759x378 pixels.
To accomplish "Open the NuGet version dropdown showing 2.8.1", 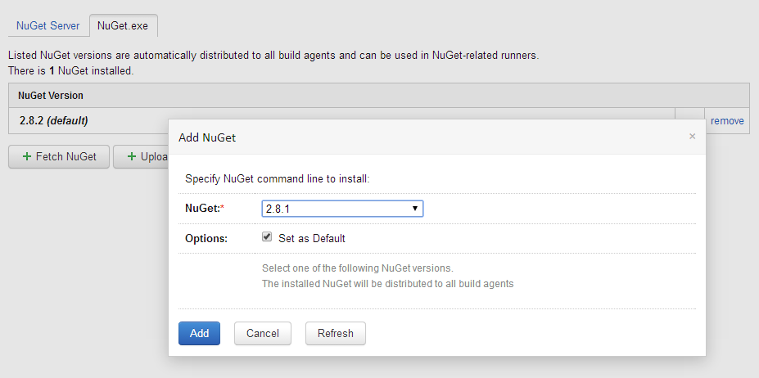I will coord(342,209).
